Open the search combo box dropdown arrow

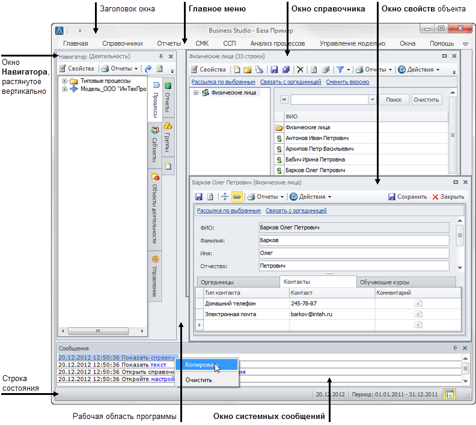[x=372, y=100]
